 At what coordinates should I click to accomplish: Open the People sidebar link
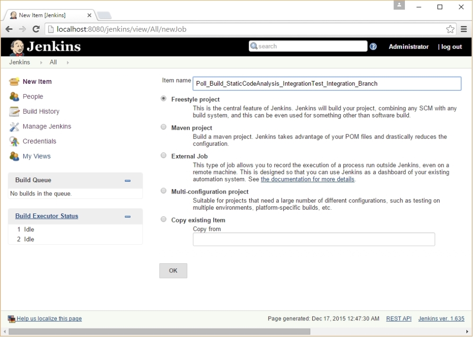click(33, 97)
